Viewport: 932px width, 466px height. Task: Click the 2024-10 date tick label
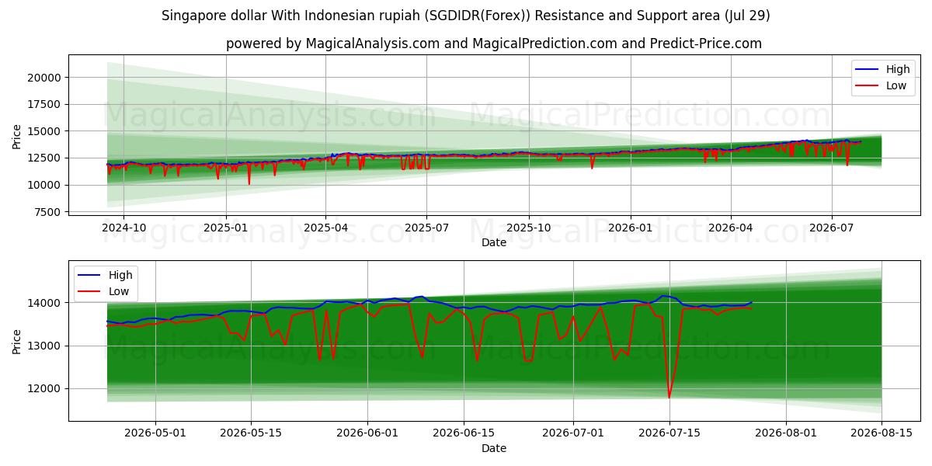coord(124,227)
